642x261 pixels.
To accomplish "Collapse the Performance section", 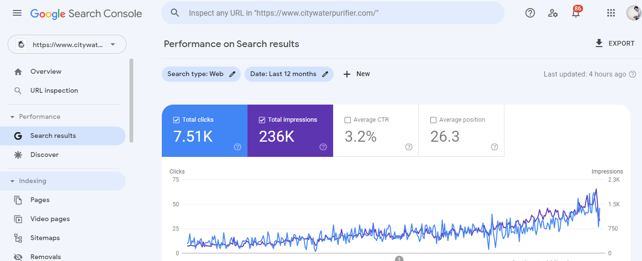I will (12, 117).
